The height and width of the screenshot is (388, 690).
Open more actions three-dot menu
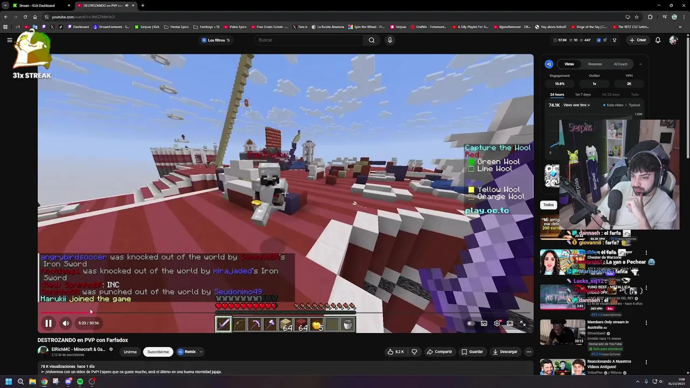(x=529, y=352)
